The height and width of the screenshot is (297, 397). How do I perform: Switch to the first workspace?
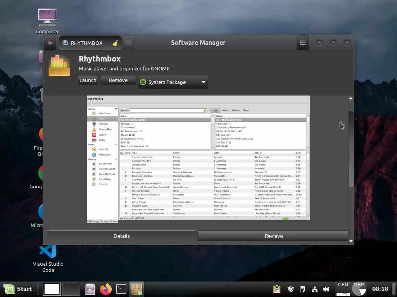(x=52, y=289)
